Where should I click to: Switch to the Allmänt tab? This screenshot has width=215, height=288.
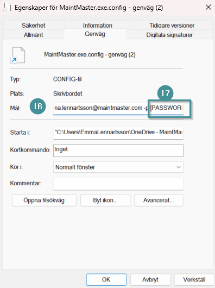click(x=33, y=35)
